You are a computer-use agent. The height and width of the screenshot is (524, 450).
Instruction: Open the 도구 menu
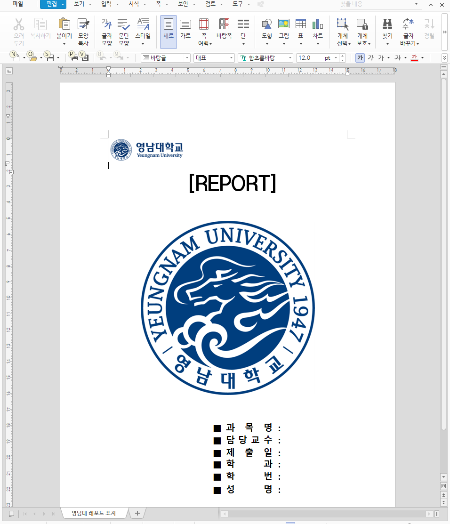click(x=238, y=4)
